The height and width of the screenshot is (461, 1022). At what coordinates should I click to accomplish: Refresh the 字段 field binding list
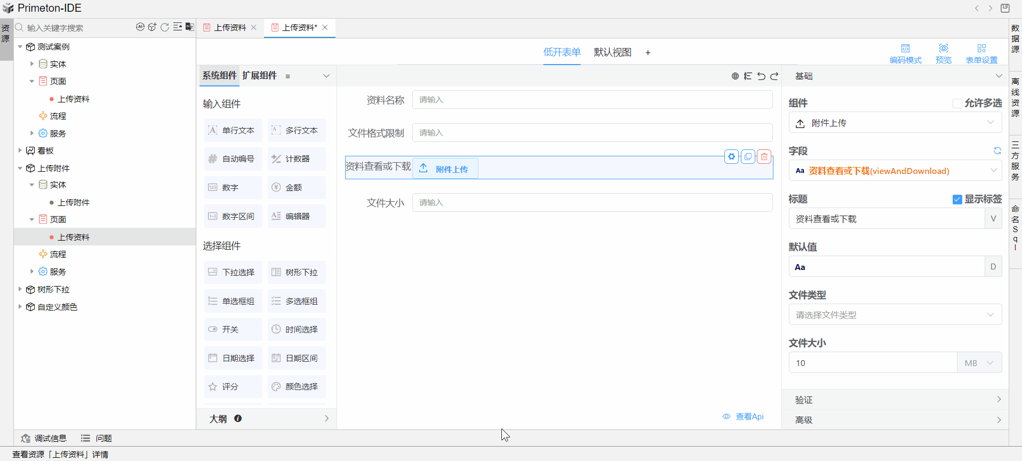[997, 151]
